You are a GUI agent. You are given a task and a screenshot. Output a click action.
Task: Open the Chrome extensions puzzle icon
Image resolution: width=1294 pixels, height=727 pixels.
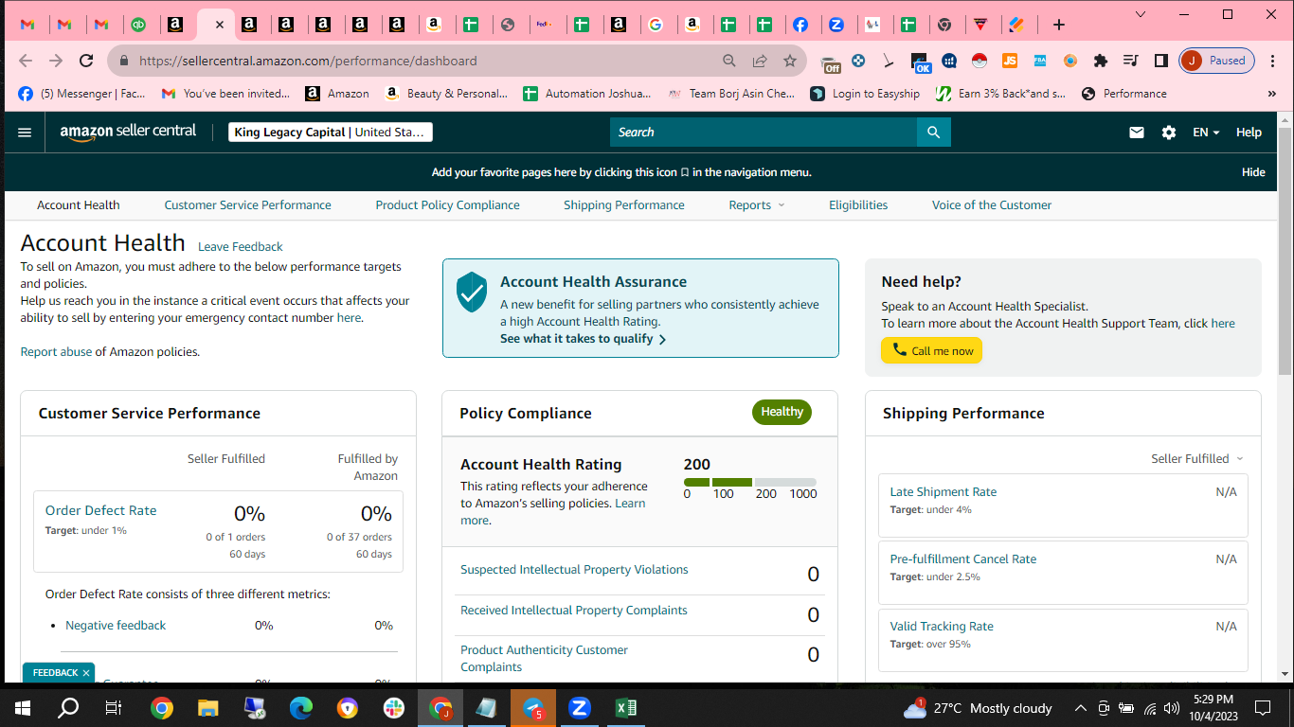pos(1100,61)
